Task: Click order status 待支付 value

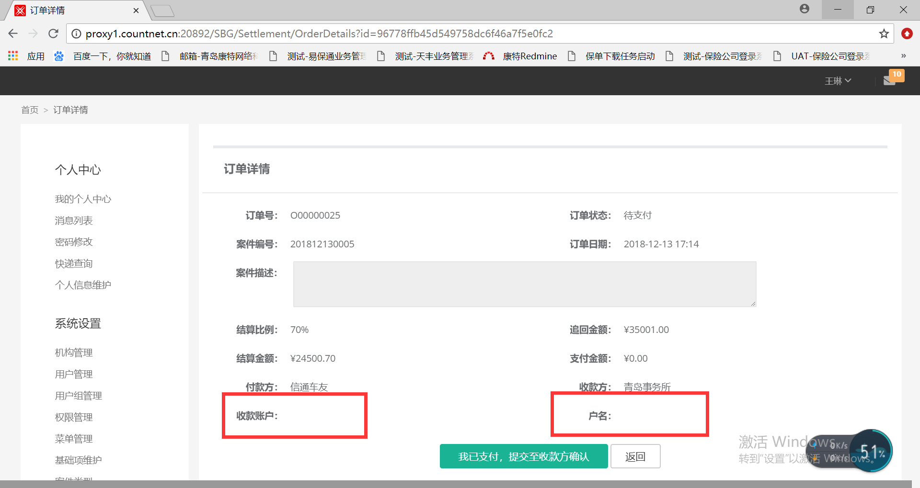Action: click(638, 215)
